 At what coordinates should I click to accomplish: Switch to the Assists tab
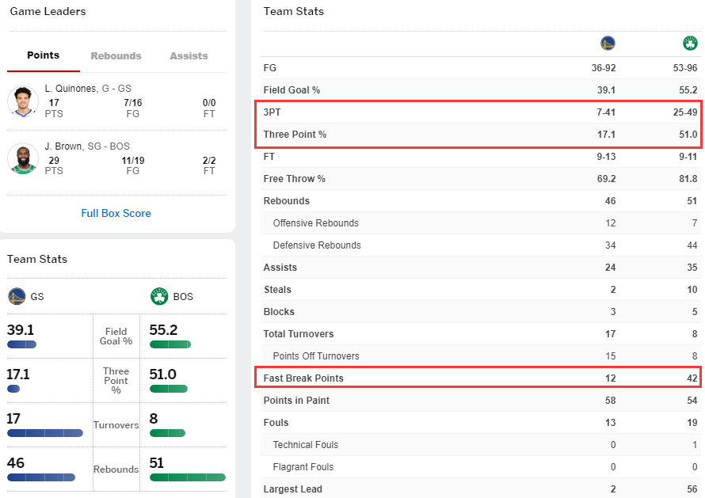coord(189,56)
